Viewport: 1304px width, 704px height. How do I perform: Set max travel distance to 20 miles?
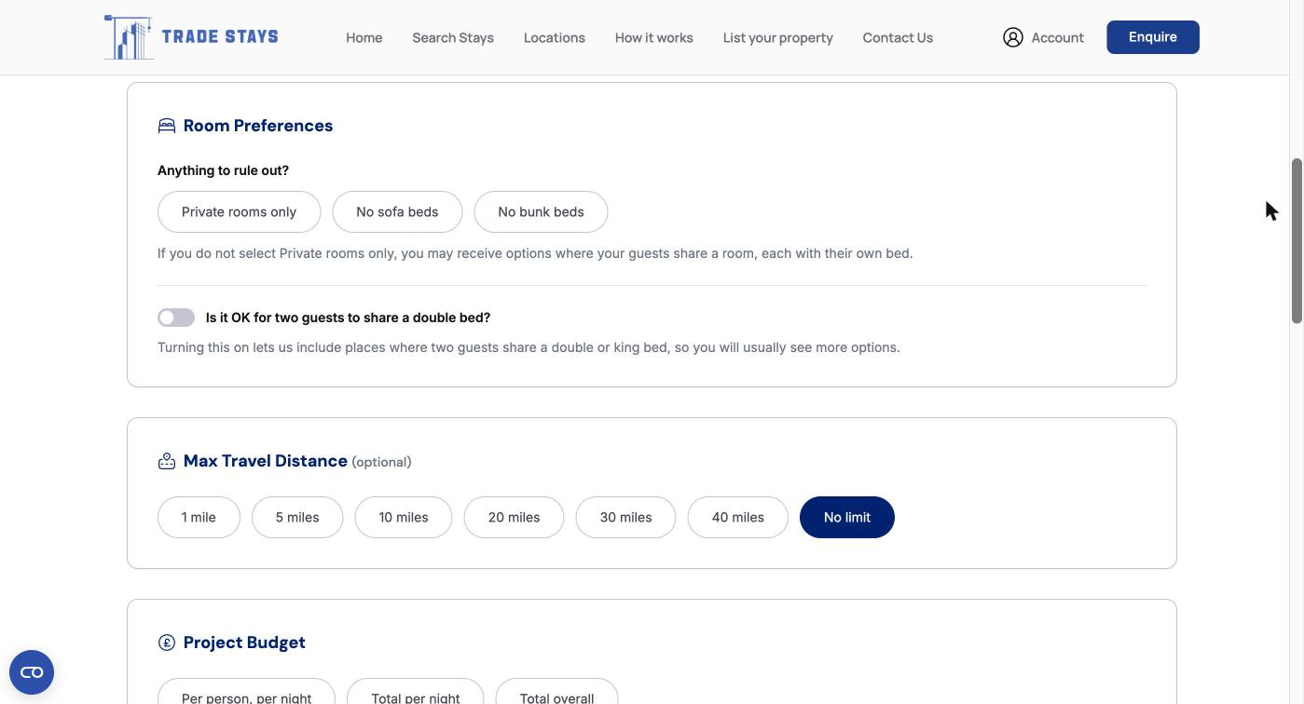pos(514,518)
